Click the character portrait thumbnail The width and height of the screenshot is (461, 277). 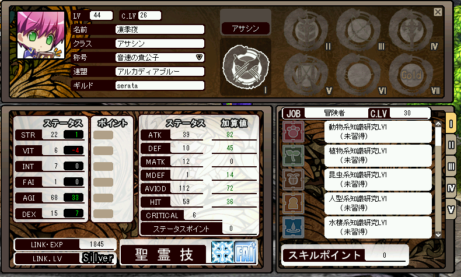pyautogui.click(x=41, y=35)
